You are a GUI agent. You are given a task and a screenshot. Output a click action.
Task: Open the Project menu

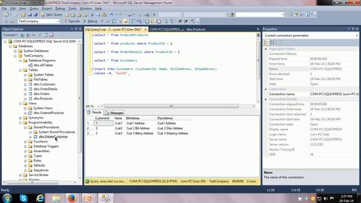click(x=47, y=8)
